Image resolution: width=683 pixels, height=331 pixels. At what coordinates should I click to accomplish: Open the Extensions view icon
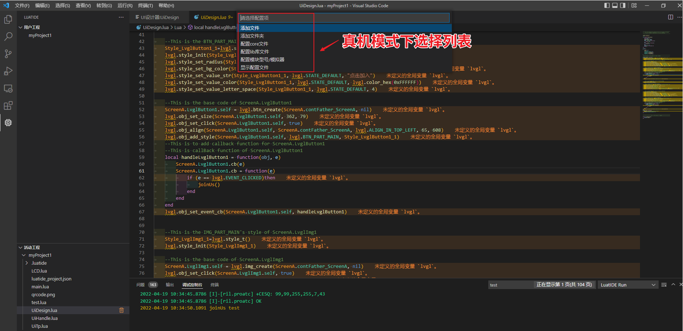click(8, 106)
